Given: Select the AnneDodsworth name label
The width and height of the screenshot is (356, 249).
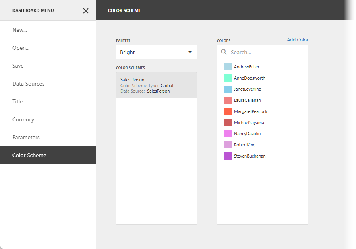Looking at the screenshot, I should click(250, 78).
